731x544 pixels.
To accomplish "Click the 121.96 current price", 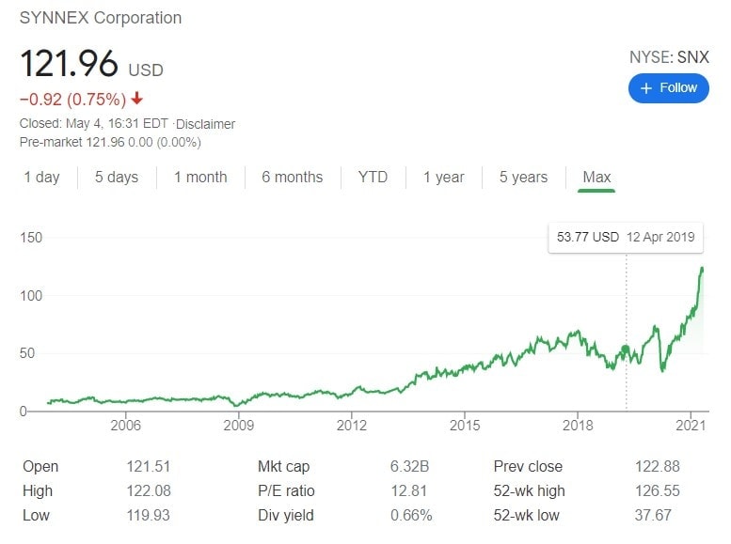I will click(69, 64).
